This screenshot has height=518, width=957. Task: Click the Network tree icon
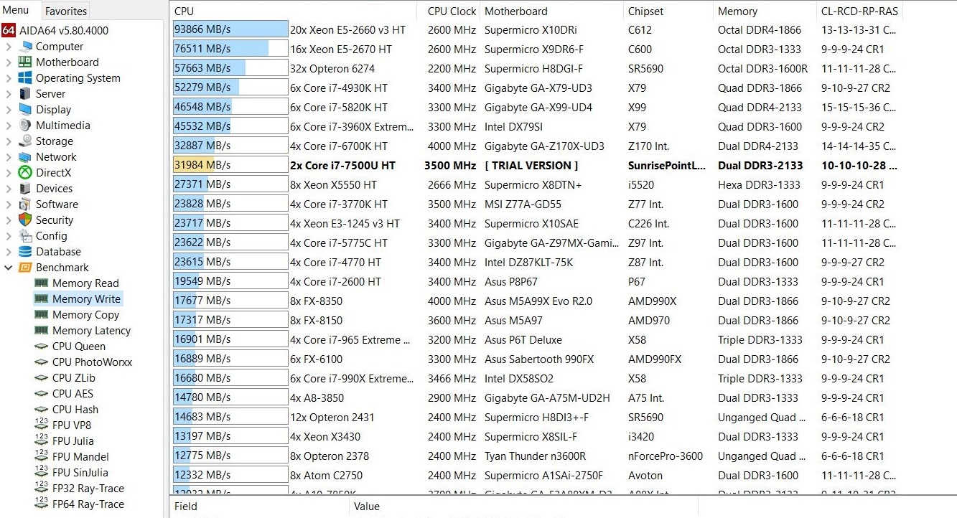[x=25, y=157]
